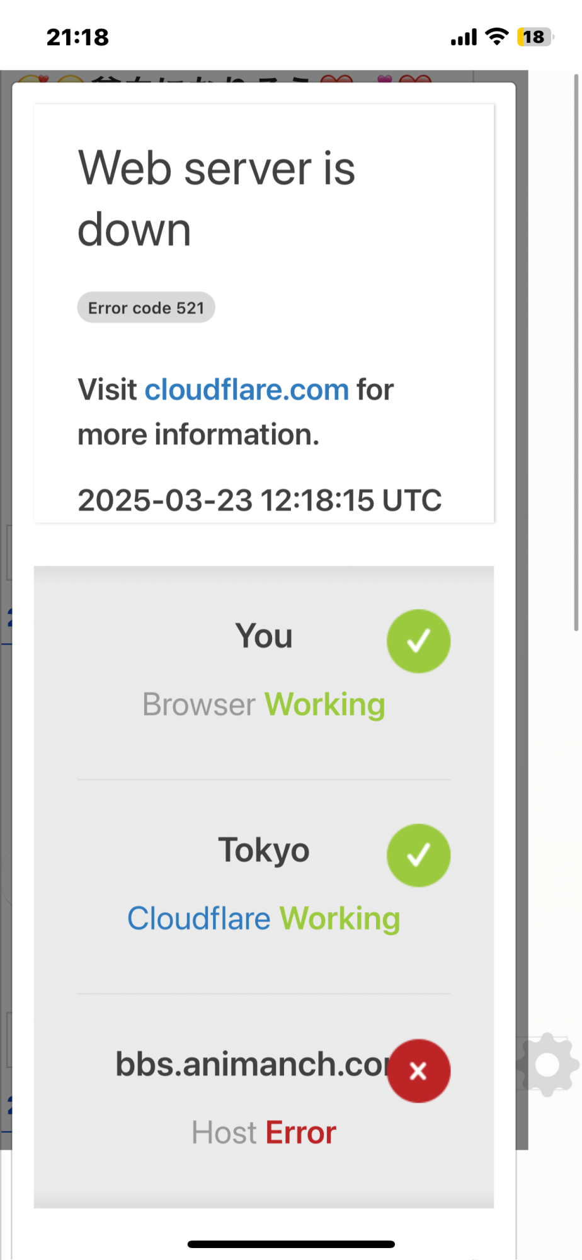This screenshot has width=582, height=1260.
Task: Tap the battery indicator showing 18
Action: point(534,37)
